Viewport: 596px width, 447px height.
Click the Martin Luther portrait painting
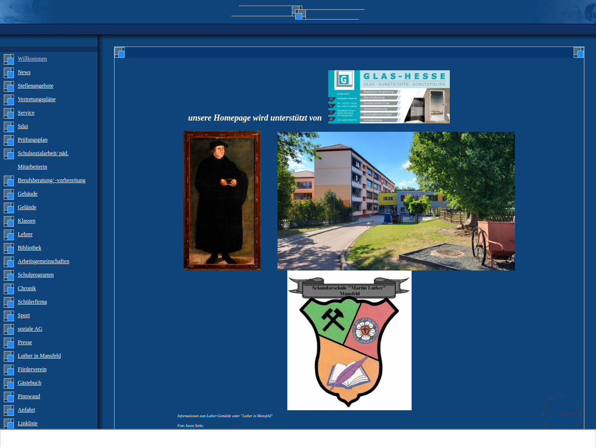click(x=222, y=201)
